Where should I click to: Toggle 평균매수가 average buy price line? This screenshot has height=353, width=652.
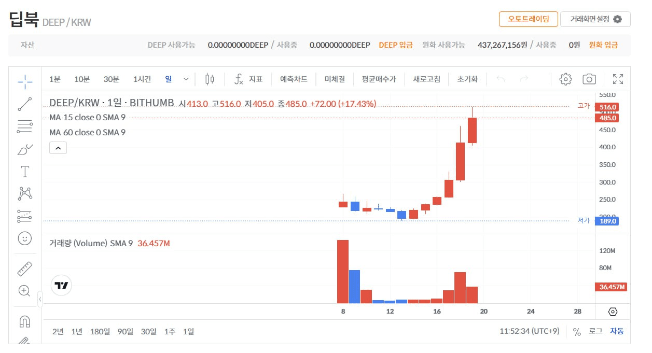tap(379, 79)
